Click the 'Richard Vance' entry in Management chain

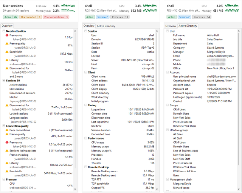pos(181,188)
